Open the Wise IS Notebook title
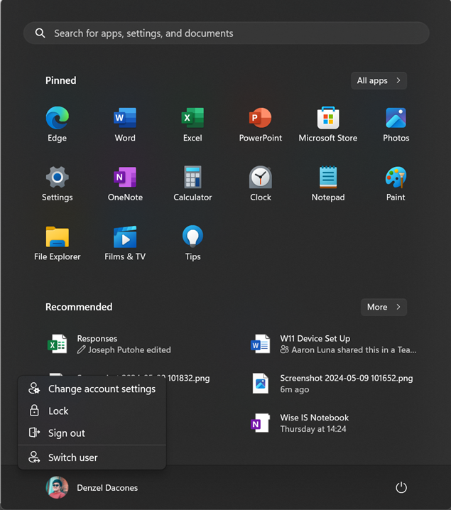The image size is (451, 510). 314,418
